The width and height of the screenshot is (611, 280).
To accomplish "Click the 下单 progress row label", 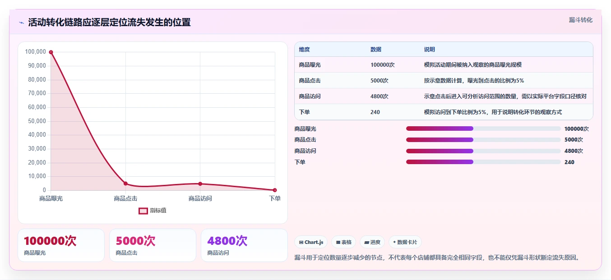I will point(300,162).
